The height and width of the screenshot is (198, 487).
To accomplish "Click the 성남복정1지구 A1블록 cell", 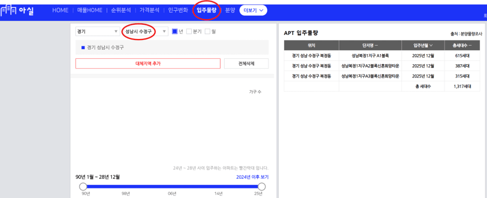I will pyautogui.click(x=370, y=56).
